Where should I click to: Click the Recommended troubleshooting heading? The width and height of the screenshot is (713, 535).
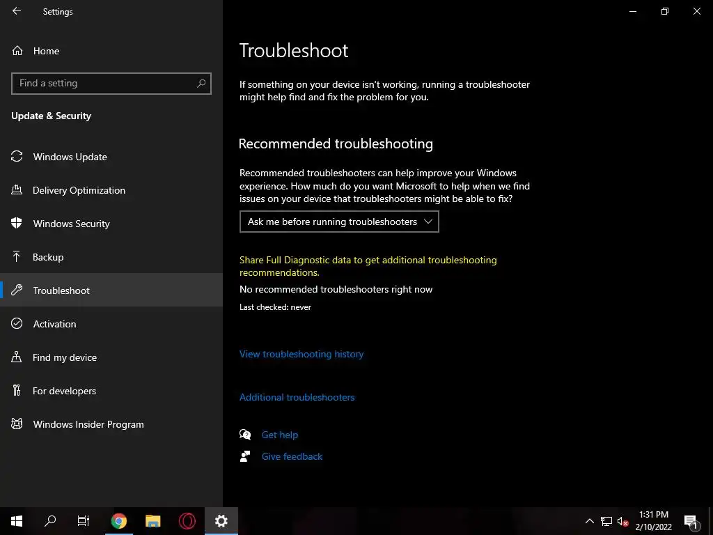336,144
